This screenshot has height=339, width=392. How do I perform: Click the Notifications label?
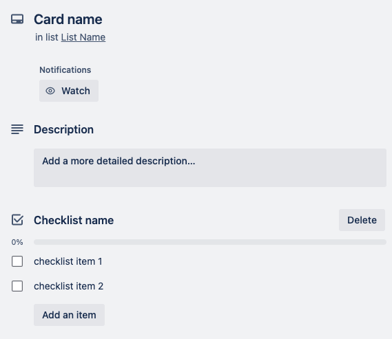coord(65,70)
